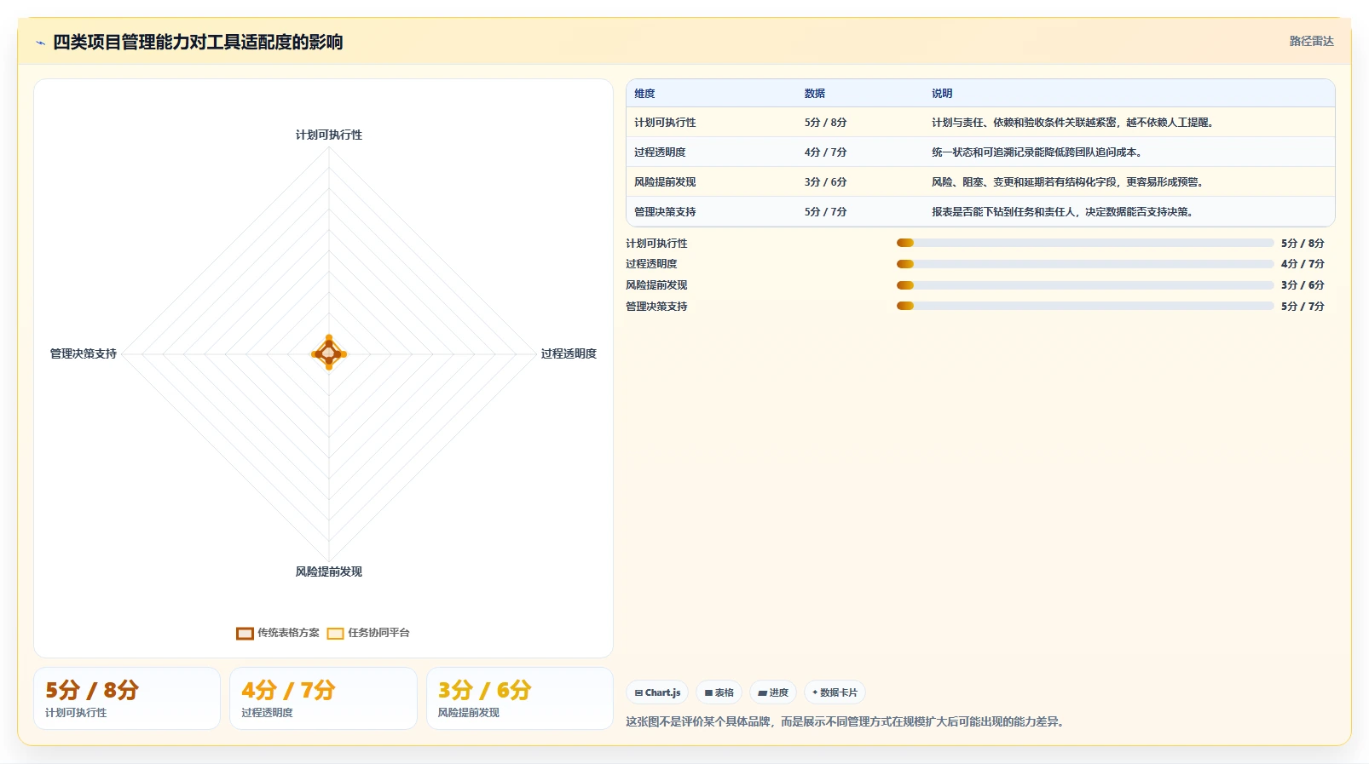
Task: Click the 进度 tag chip
Action: click(x=773, y=692)
